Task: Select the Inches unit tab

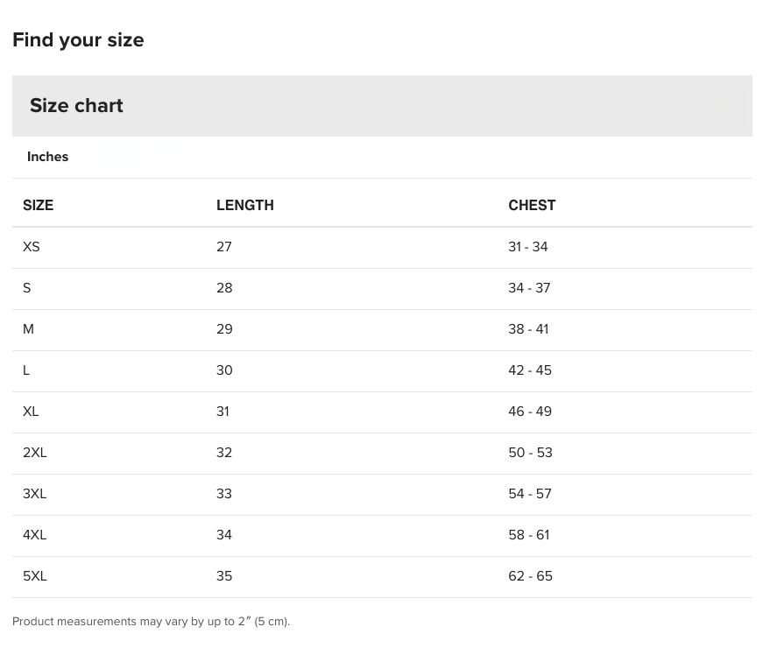Action: click(x=48, y=157)
